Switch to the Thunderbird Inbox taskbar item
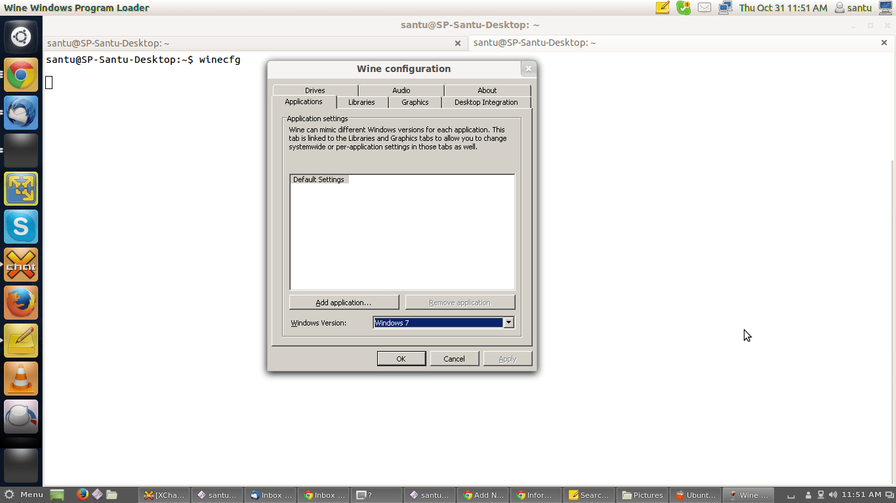Viewport: 896px width, 503px height. click(271, 495)
